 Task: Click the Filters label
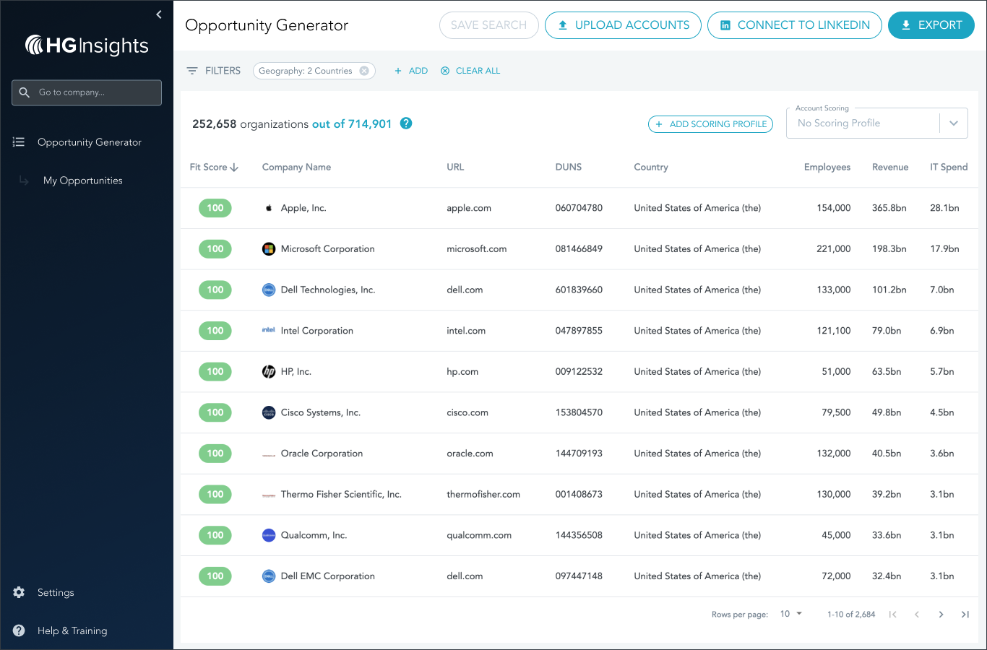223,71
